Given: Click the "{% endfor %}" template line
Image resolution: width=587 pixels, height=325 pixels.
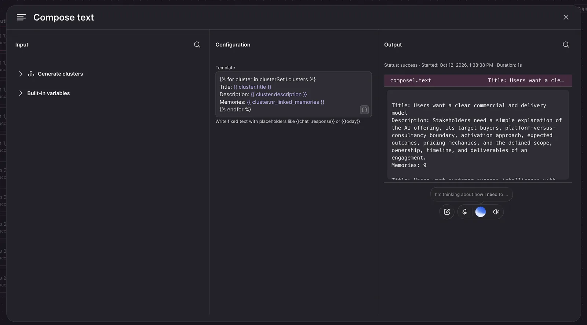Looking at the screenshot, I should tap(236, 110).
